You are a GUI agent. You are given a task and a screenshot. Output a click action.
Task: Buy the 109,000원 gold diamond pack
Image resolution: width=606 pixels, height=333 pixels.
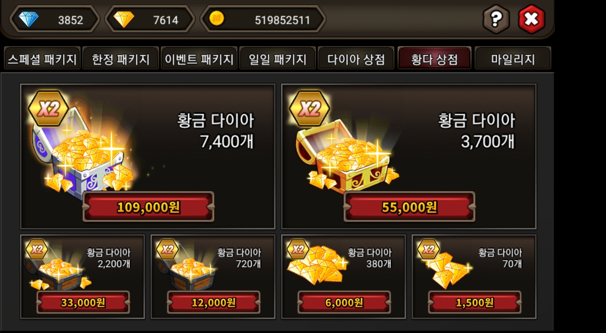click(148, 207)
